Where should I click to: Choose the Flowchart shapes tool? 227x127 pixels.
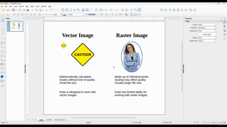[2, 64]
